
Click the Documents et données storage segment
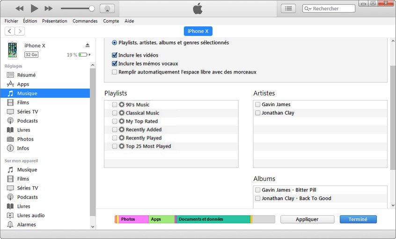213,219
